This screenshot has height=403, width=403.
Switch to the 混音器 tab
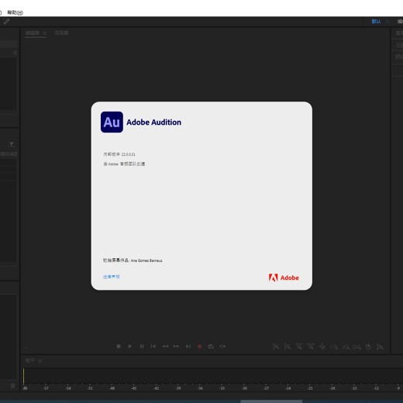[62, 33]
